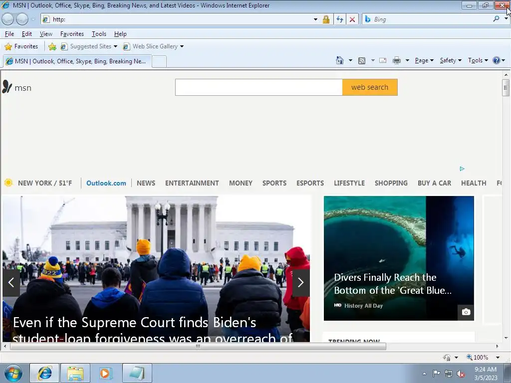The image size is (511, 383).
Task: Open Windows Explorer from taskbar
Action: [x=75, y=373]
